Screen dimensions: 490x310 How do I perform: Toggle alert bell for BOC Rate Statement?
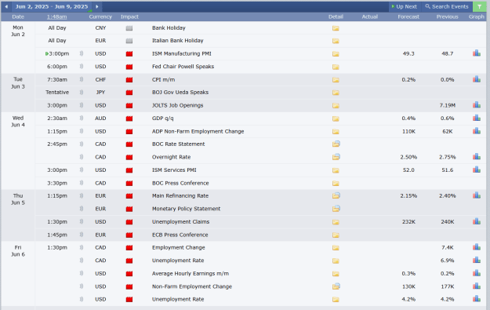[x=82, y=144]
